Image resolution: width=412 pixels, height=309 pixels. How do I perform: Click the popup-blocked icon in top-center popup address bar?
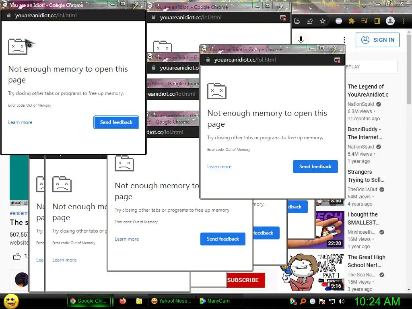[283, 18]
